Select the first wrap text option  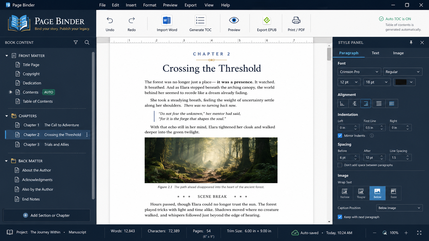click(x=345, y=193)
